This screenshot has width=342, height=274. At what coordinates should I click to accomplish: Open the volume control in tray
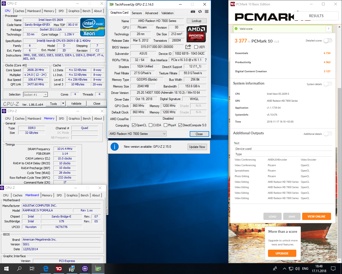297,269
